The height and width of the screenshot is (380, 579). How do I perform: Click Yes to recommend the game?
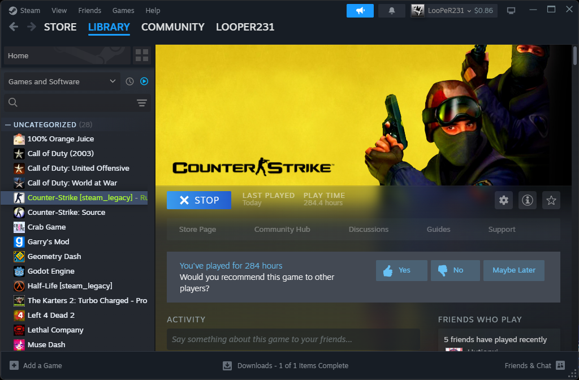pos(401,270)
